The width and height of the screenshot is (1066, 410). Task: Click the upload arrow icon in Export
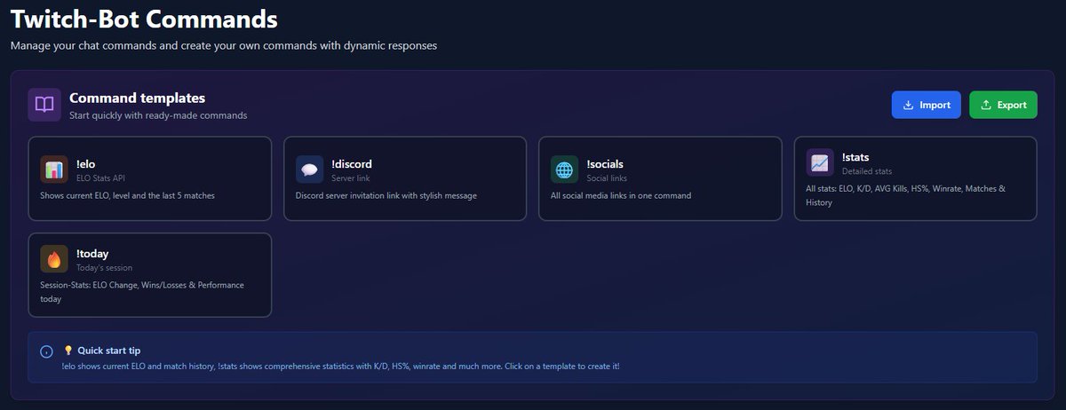(986, 105)
